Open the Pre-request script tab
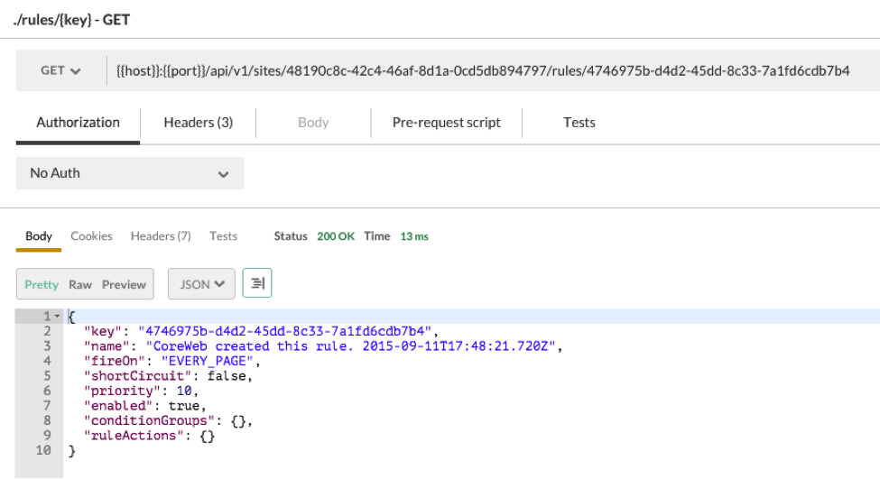Viewport: 880px width, 479px height. (446, 123)
